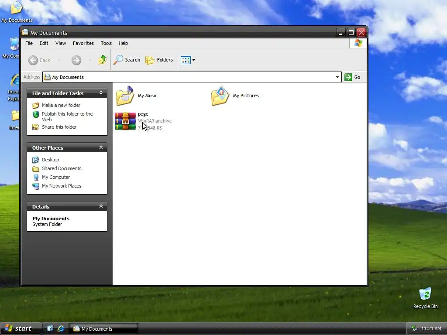Viewport: 447px width, 335px height.
Task: Click the My Computer icon in Other Places
Action: 36,178
